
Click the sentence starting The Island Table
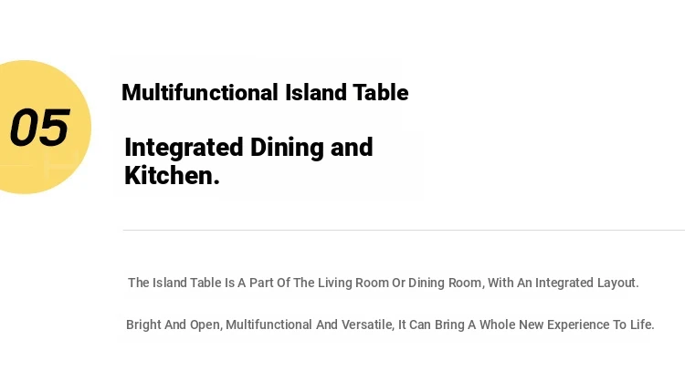[383, 283]
